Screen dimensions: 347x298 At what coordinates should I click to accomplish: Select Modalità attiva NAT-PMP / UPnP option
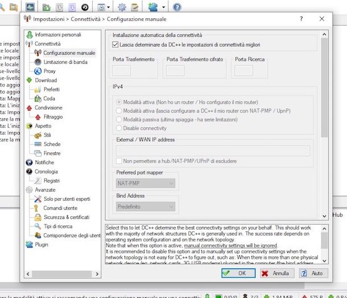pyautogui.click(x=119, y=111)
